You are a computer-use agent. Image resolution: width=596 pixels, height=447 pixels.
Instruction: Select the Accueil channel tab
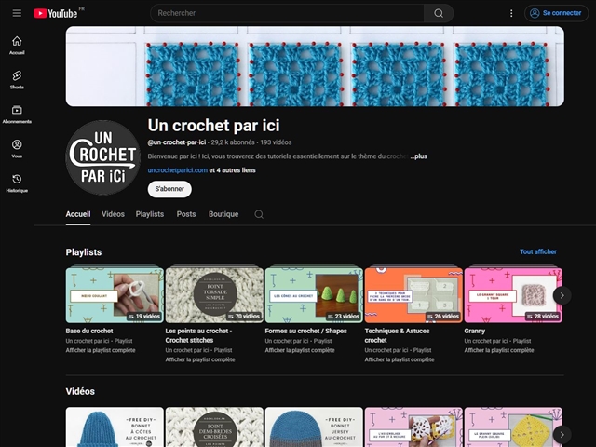tap(78, 214)
